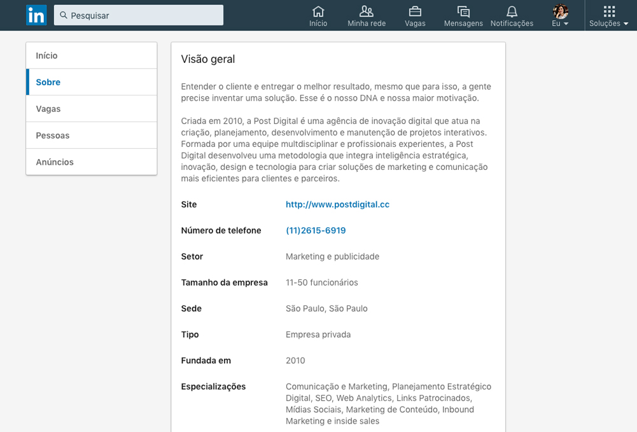Screen dimensions: 637x432
Task: Open the Vagas briefcase icon
Action: pyautogui.click(x=415, y=11)
